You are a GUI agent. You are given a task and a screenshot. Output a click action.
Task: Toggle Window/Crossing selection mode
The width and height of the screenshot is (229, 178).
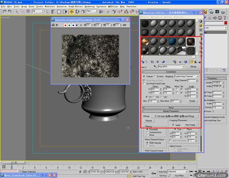65,12
